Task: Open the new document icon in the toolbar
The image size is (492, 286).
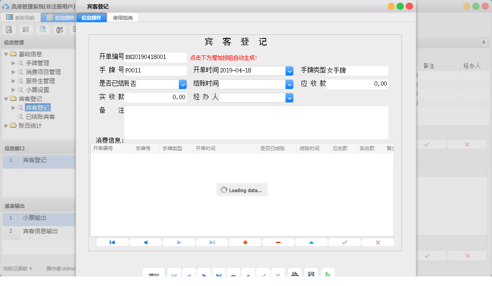Action: pos(43,29)
